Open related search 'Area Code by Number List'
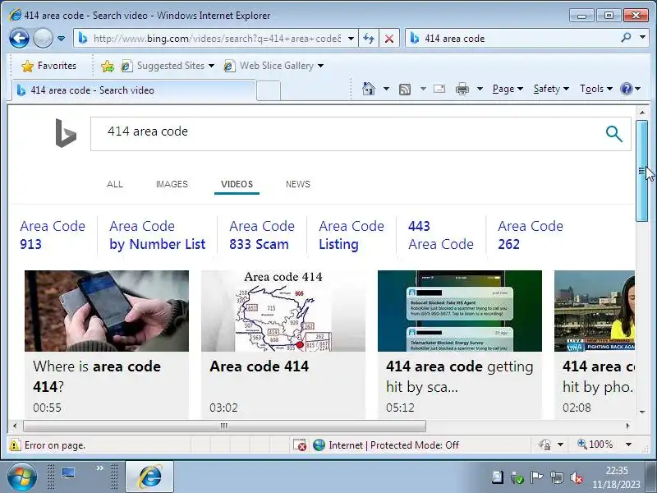 pos(157,235)
